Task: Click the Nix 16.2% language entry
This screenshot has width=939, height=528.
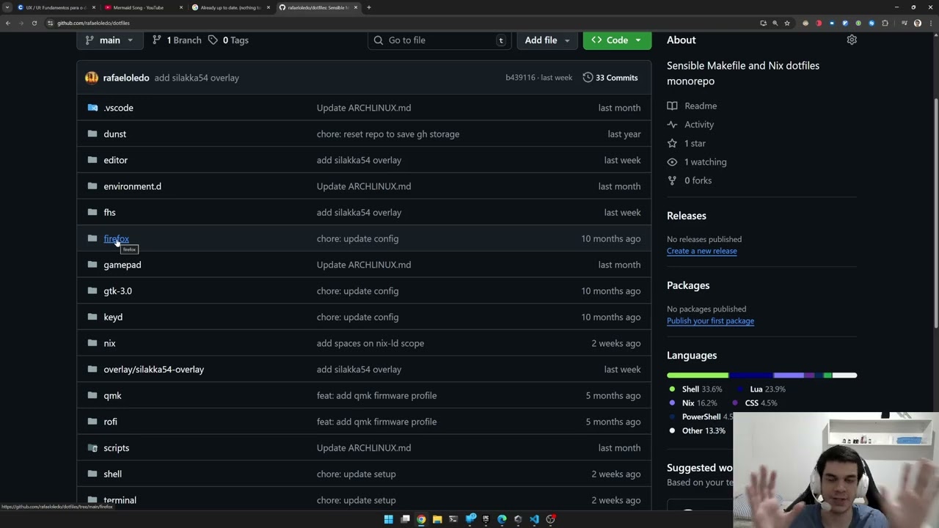Action: pos(693,403)
